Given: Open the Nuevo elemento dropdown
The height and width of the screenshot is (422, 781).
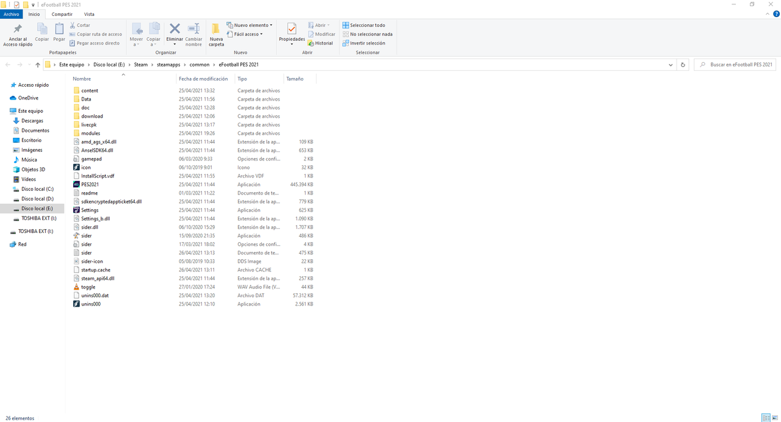Looking at the screenshot, I should [250, 25].
